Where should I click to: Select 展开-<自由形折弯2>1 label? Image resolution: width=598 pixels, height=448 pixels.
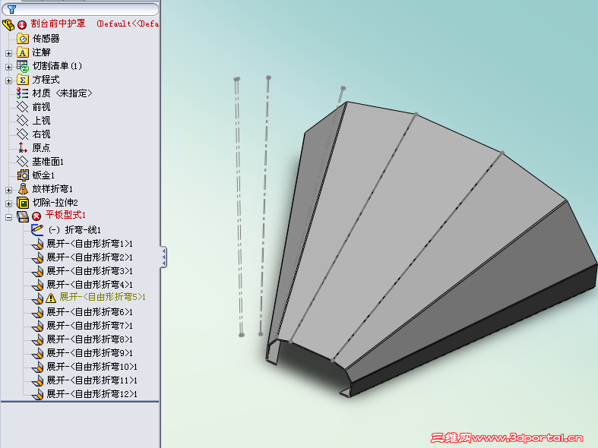[90, 257]
